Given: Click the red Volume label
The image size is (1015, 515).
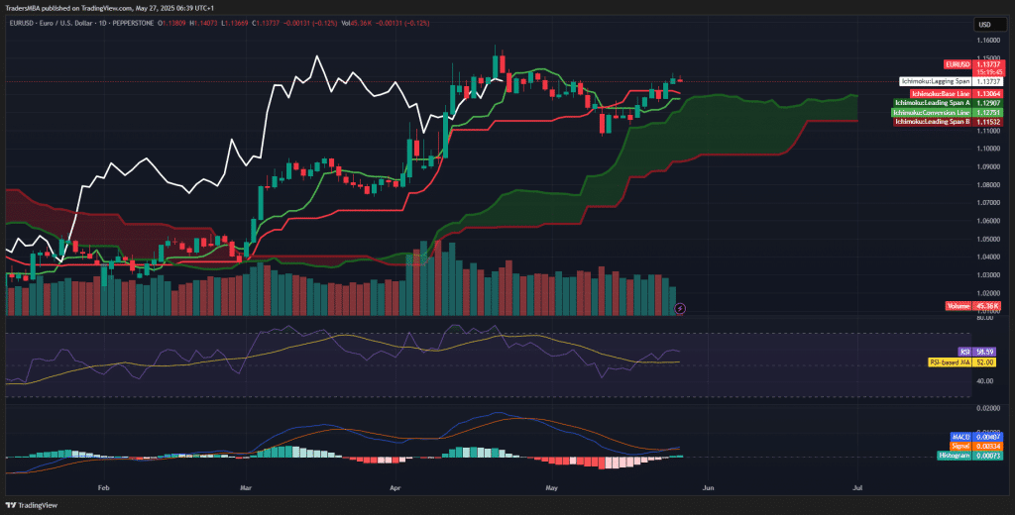Looking at the screenshot, I should coord(959,307).
